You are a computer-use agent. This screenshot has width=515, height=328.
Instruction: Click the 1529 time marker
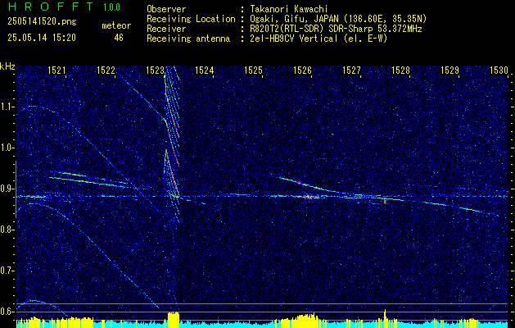coord(449,70)
